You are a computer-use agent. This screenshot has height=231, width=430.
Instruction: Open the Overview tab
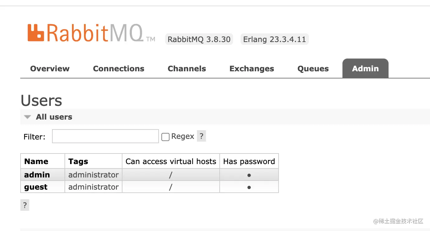click(x=50, y=68)
